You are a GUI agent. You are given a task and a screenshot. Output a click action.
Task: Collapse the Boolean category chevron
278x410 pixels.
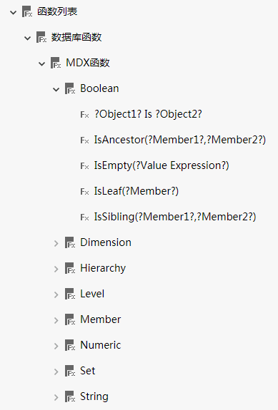click(56, 90)
